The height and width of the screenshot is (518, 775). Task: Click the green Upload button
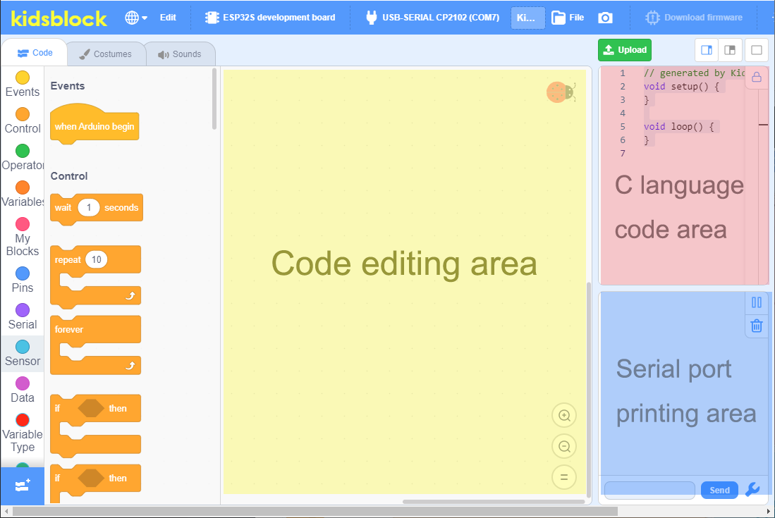coord(625,50)
